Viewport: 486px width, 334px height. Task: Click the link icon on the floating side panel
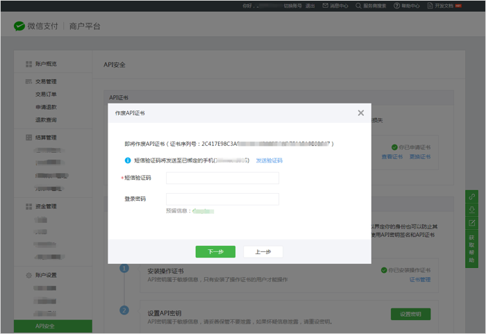tap(471, 197)
